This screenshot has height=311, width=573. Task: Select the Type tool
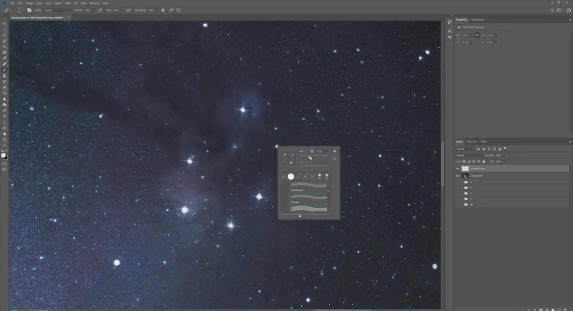4,116
